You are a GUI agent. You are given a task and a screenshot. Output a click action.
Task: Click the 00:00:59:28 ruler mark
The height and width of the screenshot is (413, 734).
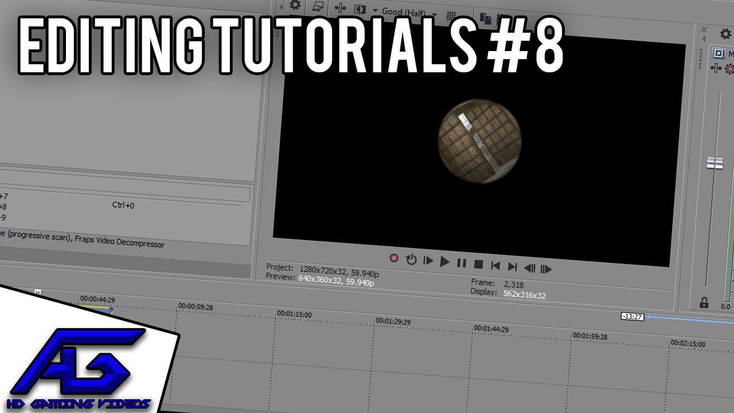tap(196, 307)
